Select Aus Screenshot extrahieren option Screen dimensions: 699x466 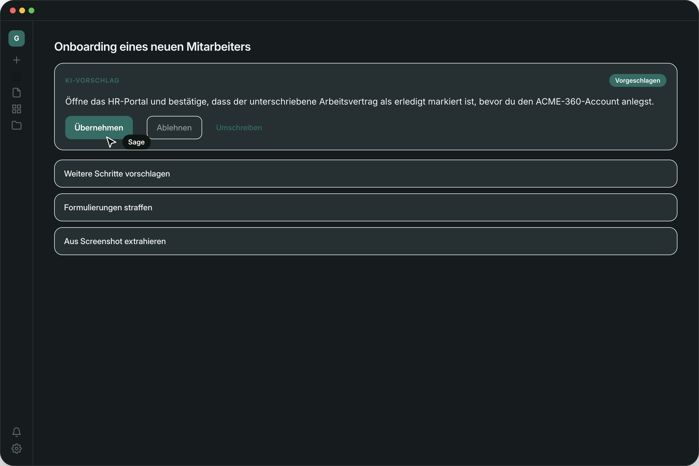pos(366,241)
